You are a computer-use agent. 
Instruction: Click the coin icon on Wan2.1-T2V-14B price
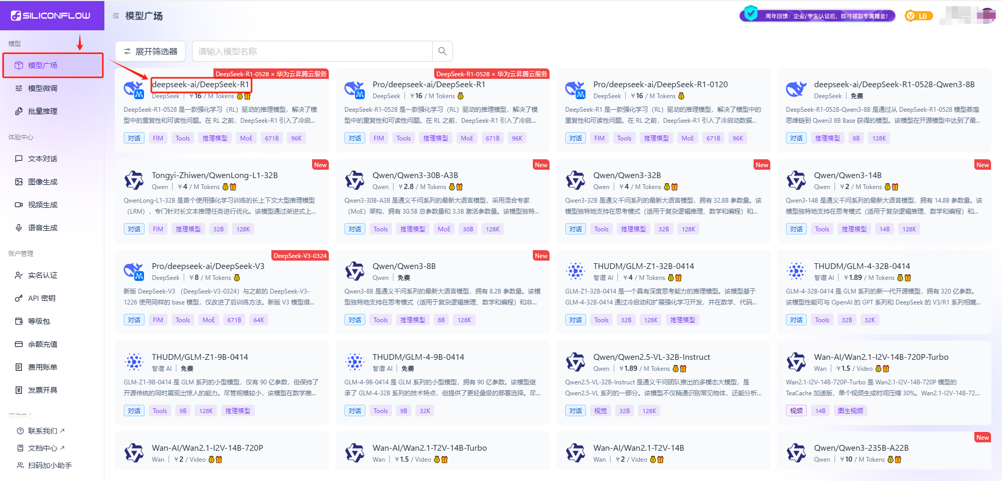653,460
